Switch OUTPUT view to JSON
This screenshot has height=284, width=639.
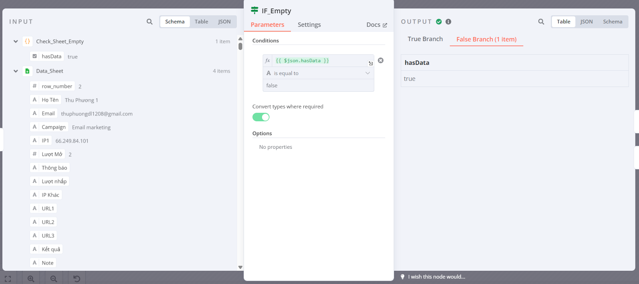586,22
